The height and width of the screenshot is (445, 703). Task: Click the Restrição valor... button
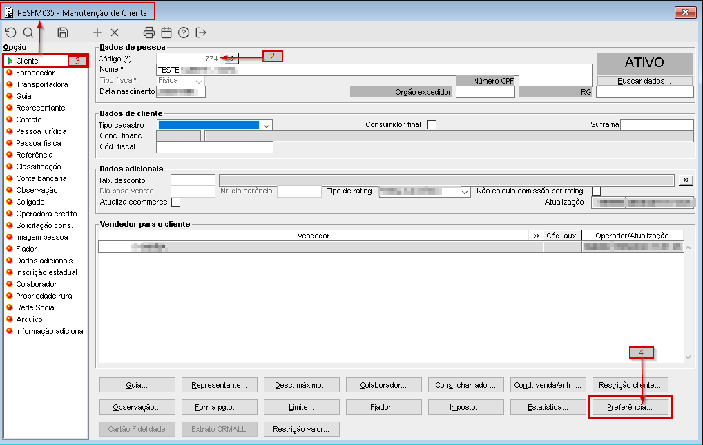(301, 429)
